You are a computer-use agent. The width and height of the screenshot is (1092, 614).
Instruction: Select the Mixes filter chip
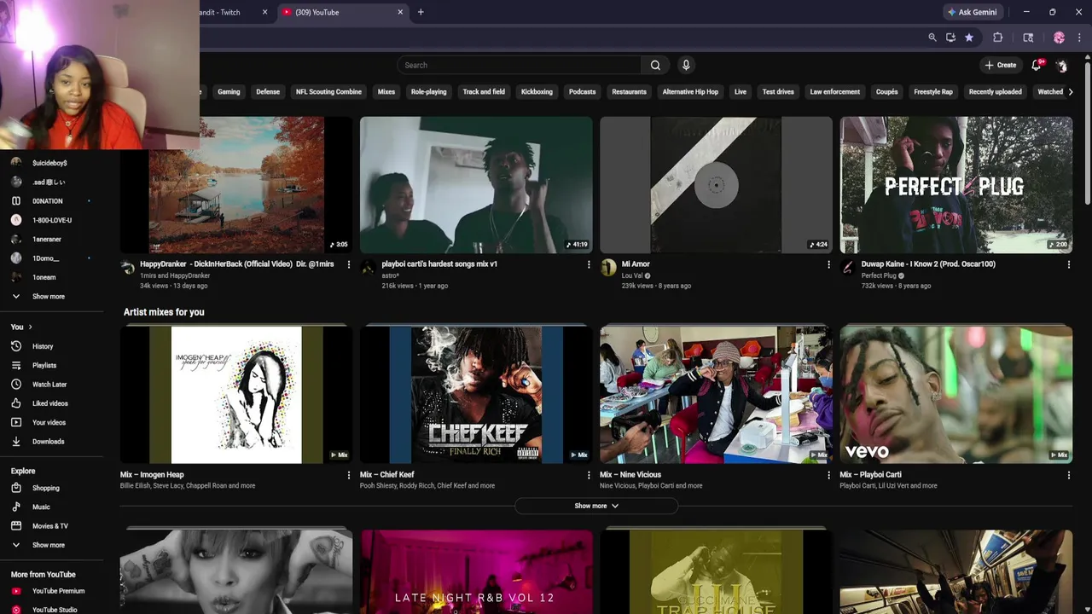(x=386, y=91)
